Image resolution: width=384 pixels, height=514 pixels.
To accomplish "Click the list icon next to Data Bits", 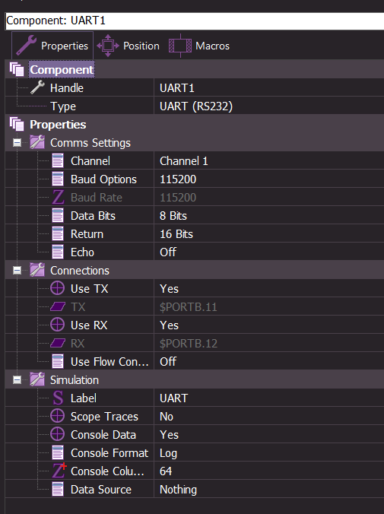I will pos(58,216).
